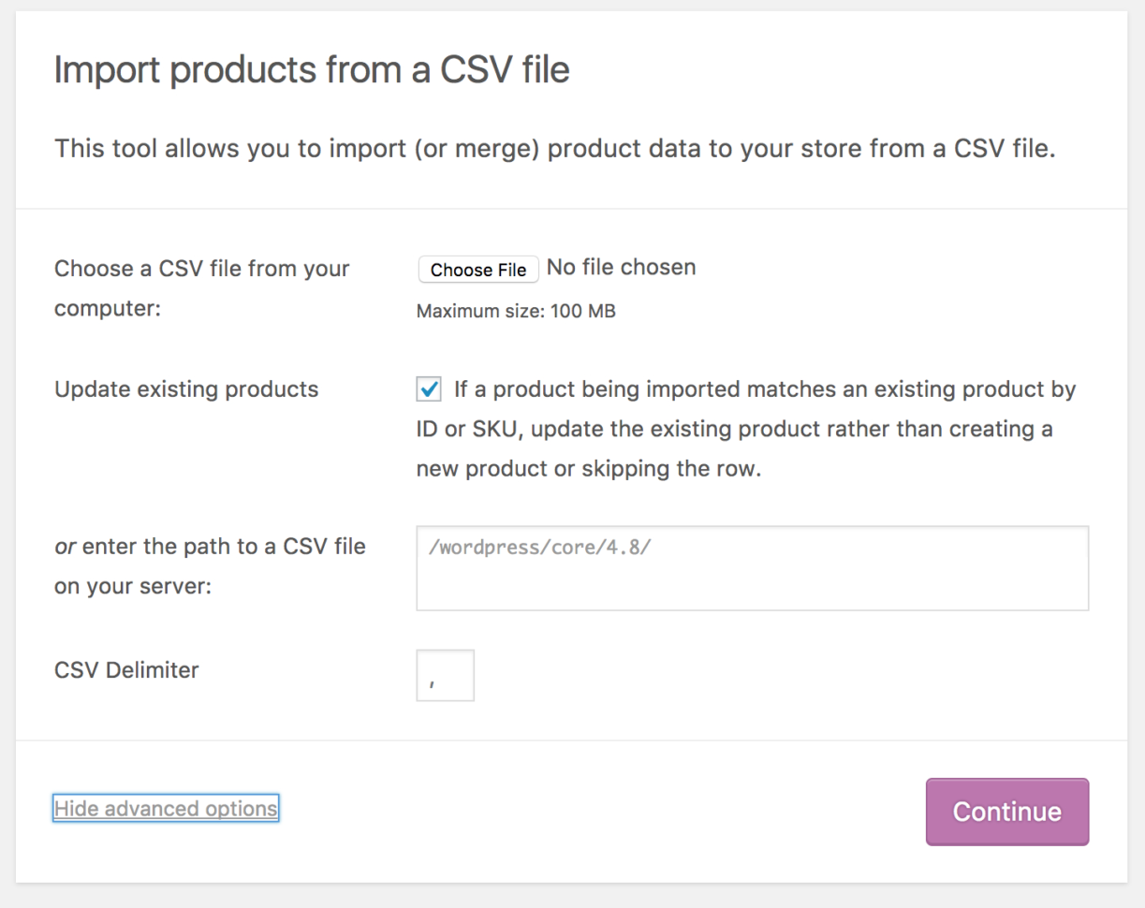
Task: Submit the import form with Continue
Action: tap(1006, 811)
